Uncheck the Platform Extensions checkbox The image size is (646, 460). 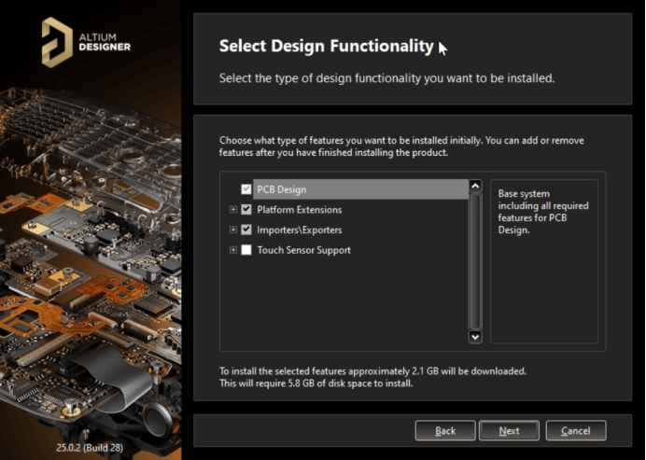[246, 210]
